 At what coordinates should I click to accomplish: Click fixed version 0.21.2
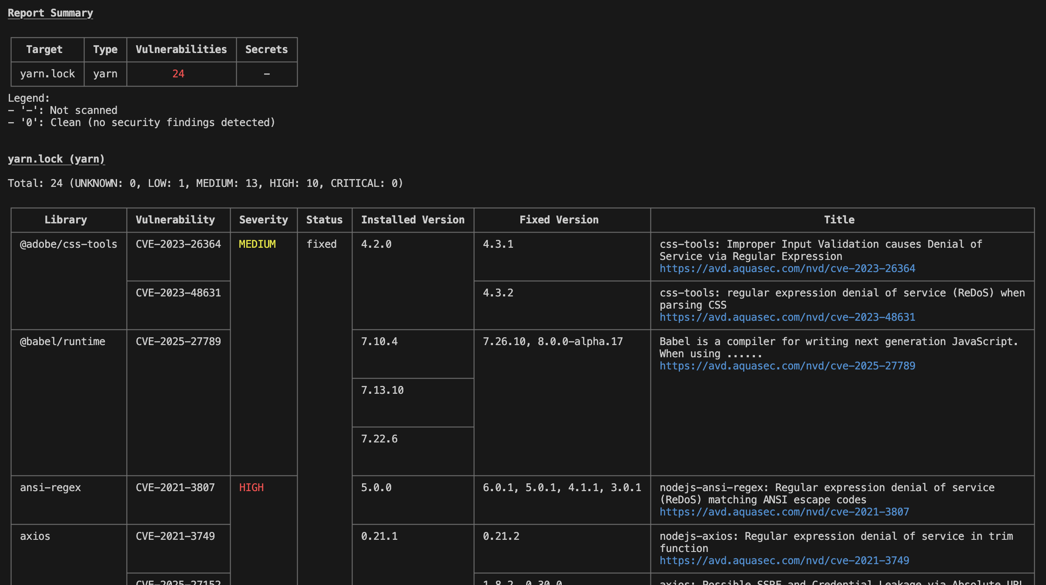tap(501, 536)
